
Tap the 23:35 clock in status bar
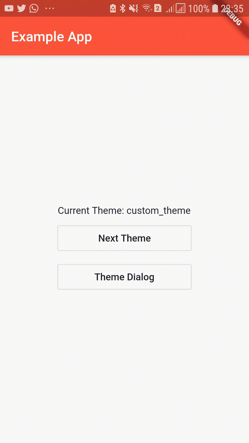(232, 9)
